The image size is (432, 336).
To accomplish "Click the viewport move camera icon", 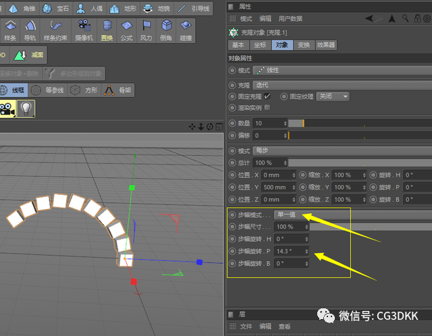I will 192,127.
